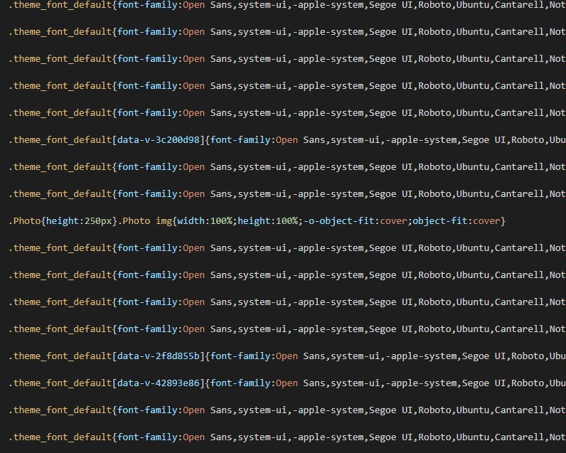Click 'font-family' in the data-v-2f8d855b line
Image resolution: width=566 pixels, height=453 pixels.
tap(240, 356)
